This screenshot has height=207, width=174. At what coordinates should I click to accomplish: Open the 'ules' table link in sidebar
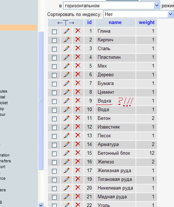point(4,91)
